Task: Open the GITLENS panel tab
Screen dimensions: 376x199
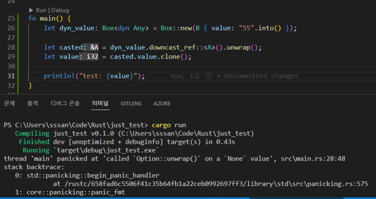Action: [x=131, y=103]
